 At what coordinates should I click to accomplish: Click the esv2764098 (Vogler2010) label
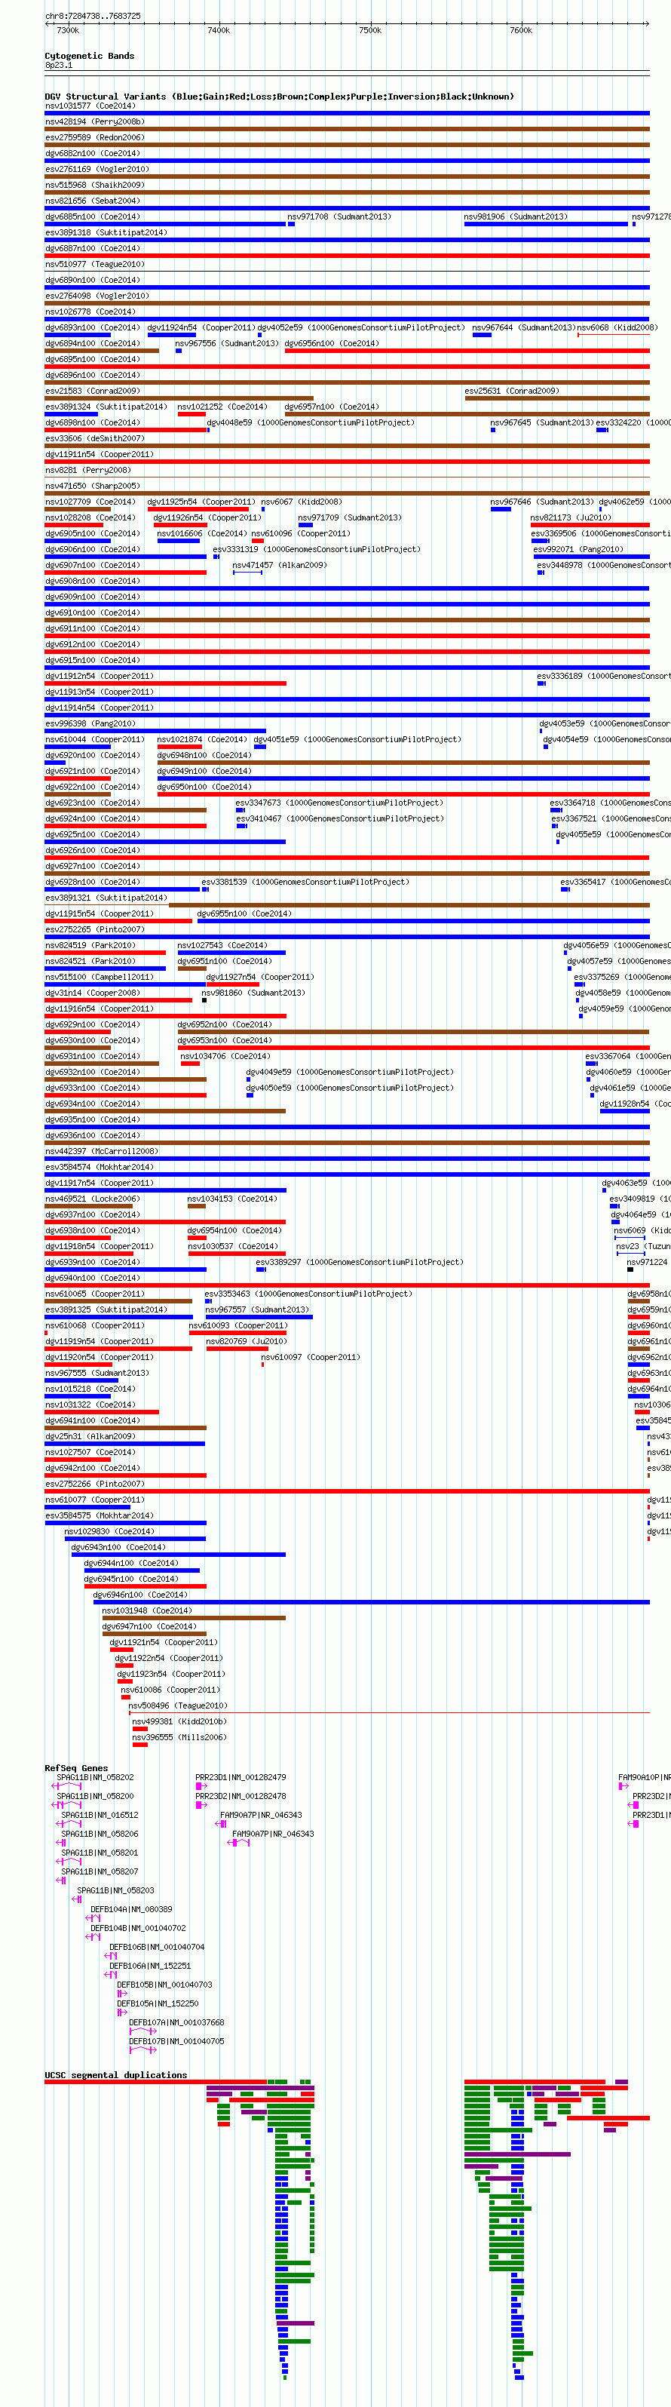pyautogui.click(x=97, y=297)
